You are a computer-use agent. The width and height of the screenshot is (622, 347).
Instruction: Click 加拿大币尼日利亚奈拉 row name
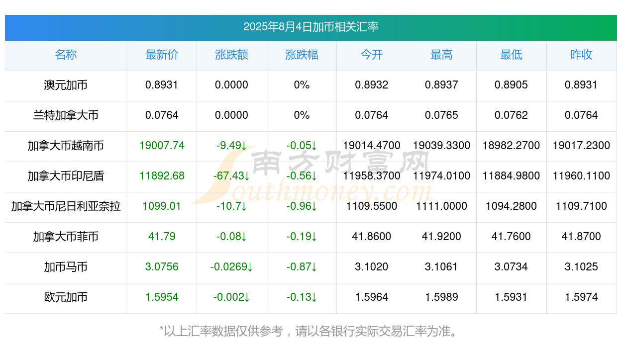pos(66,206)
